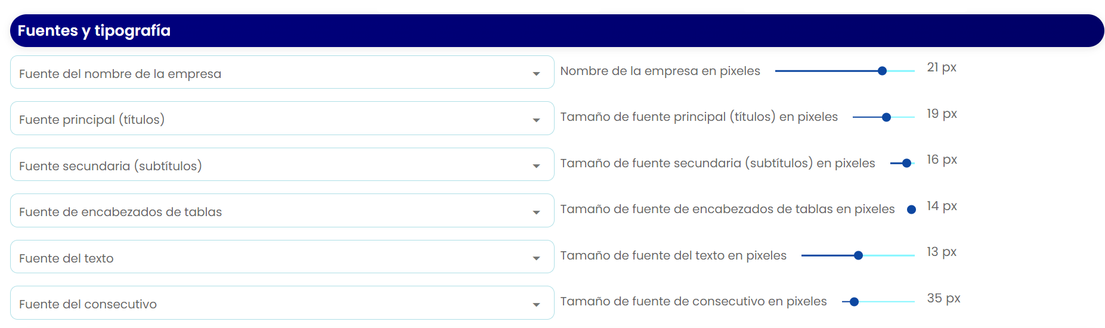This screenshot has height=328, width=1105.
Task: Open Fuente del nombre de la empresa dropdown
Action: click(x=282, y=73)
